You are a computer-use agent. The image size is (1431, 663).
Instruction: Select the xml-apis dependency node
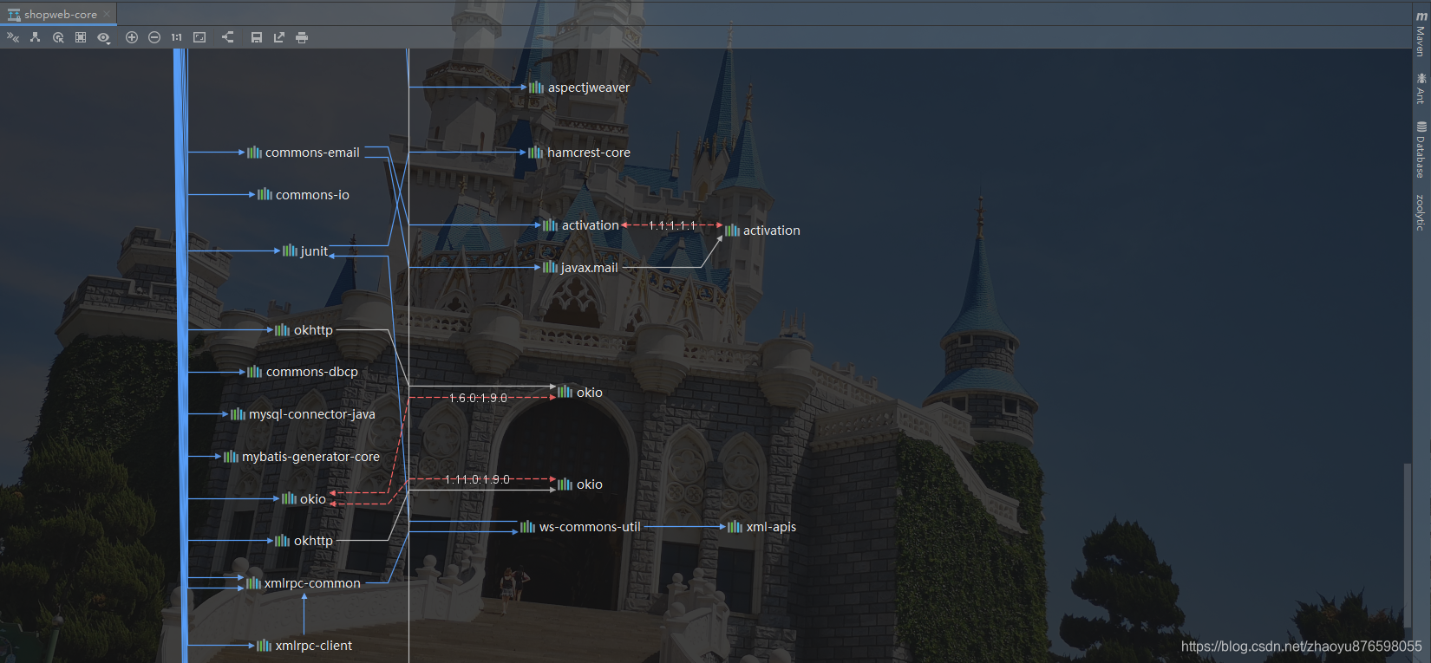(x=761, y=527)
